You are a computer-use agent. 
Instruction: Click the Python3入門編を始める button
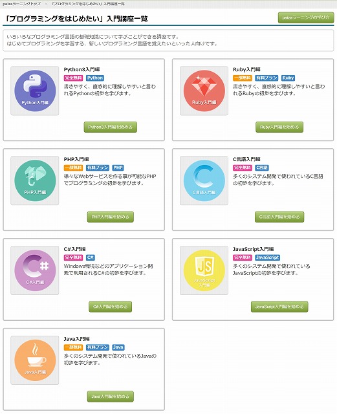coord(111,127)
